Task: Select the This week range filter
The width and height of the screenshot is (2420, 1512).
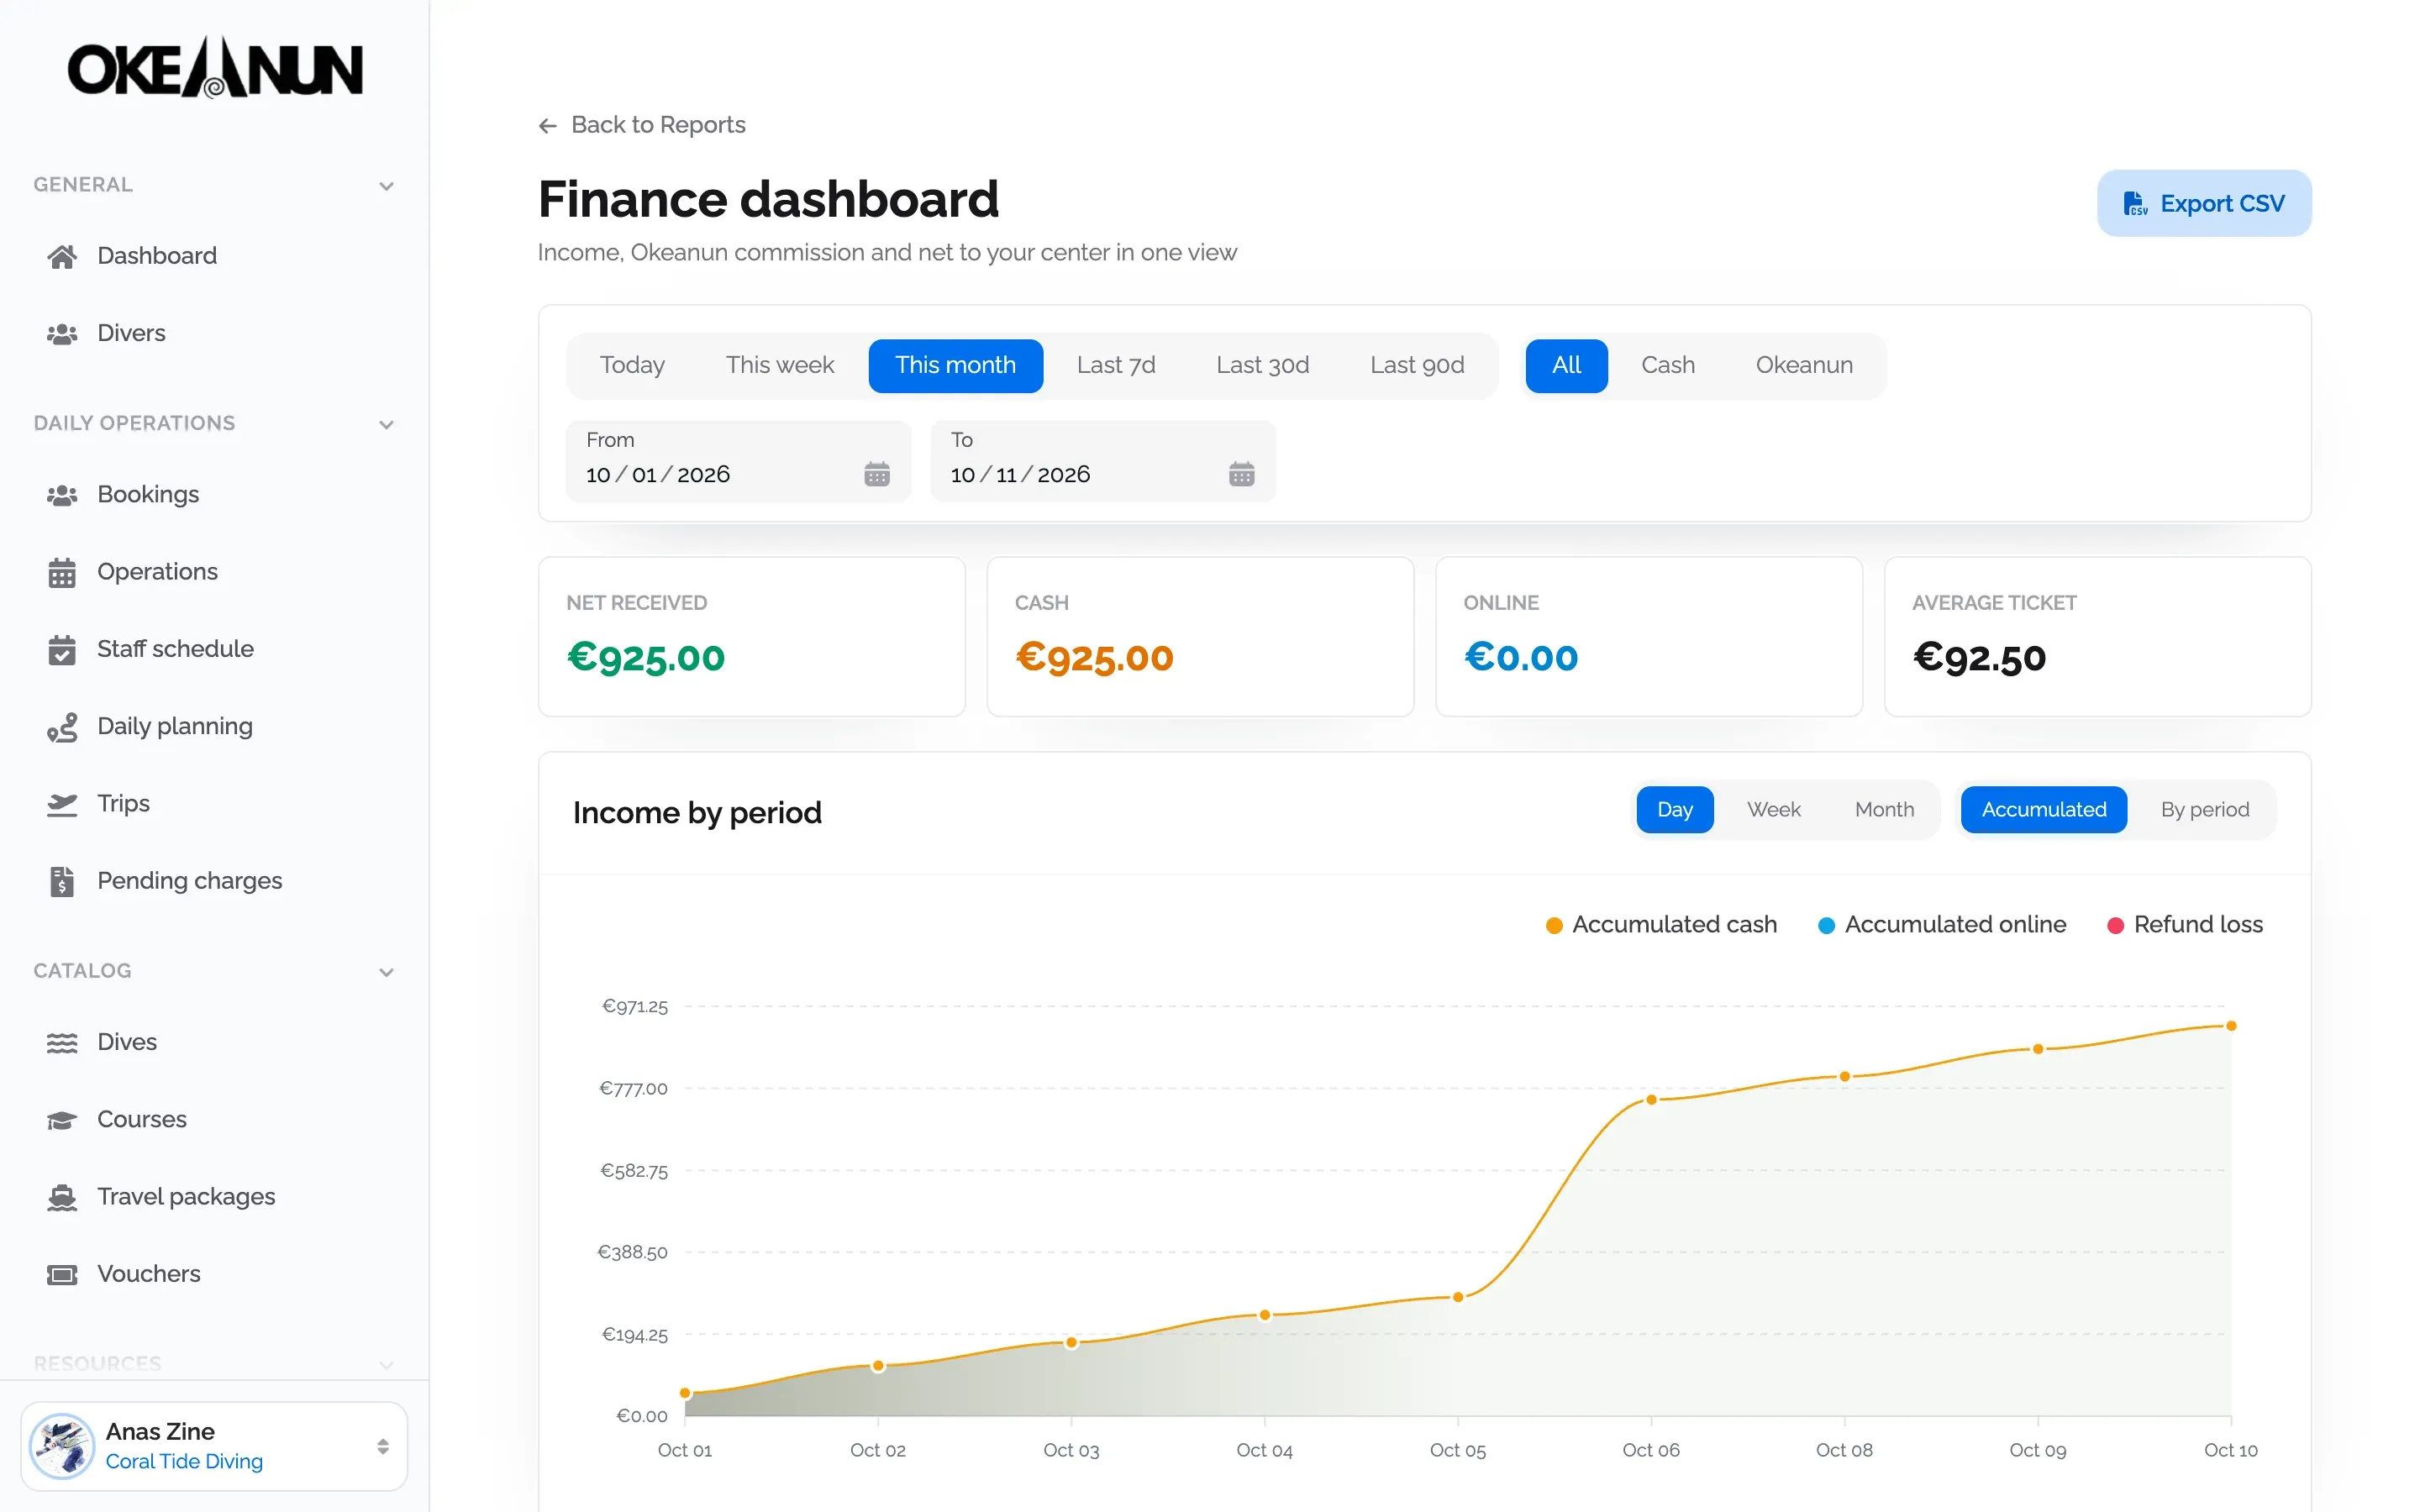Action: pyautogui.click(x=779, y=365)
